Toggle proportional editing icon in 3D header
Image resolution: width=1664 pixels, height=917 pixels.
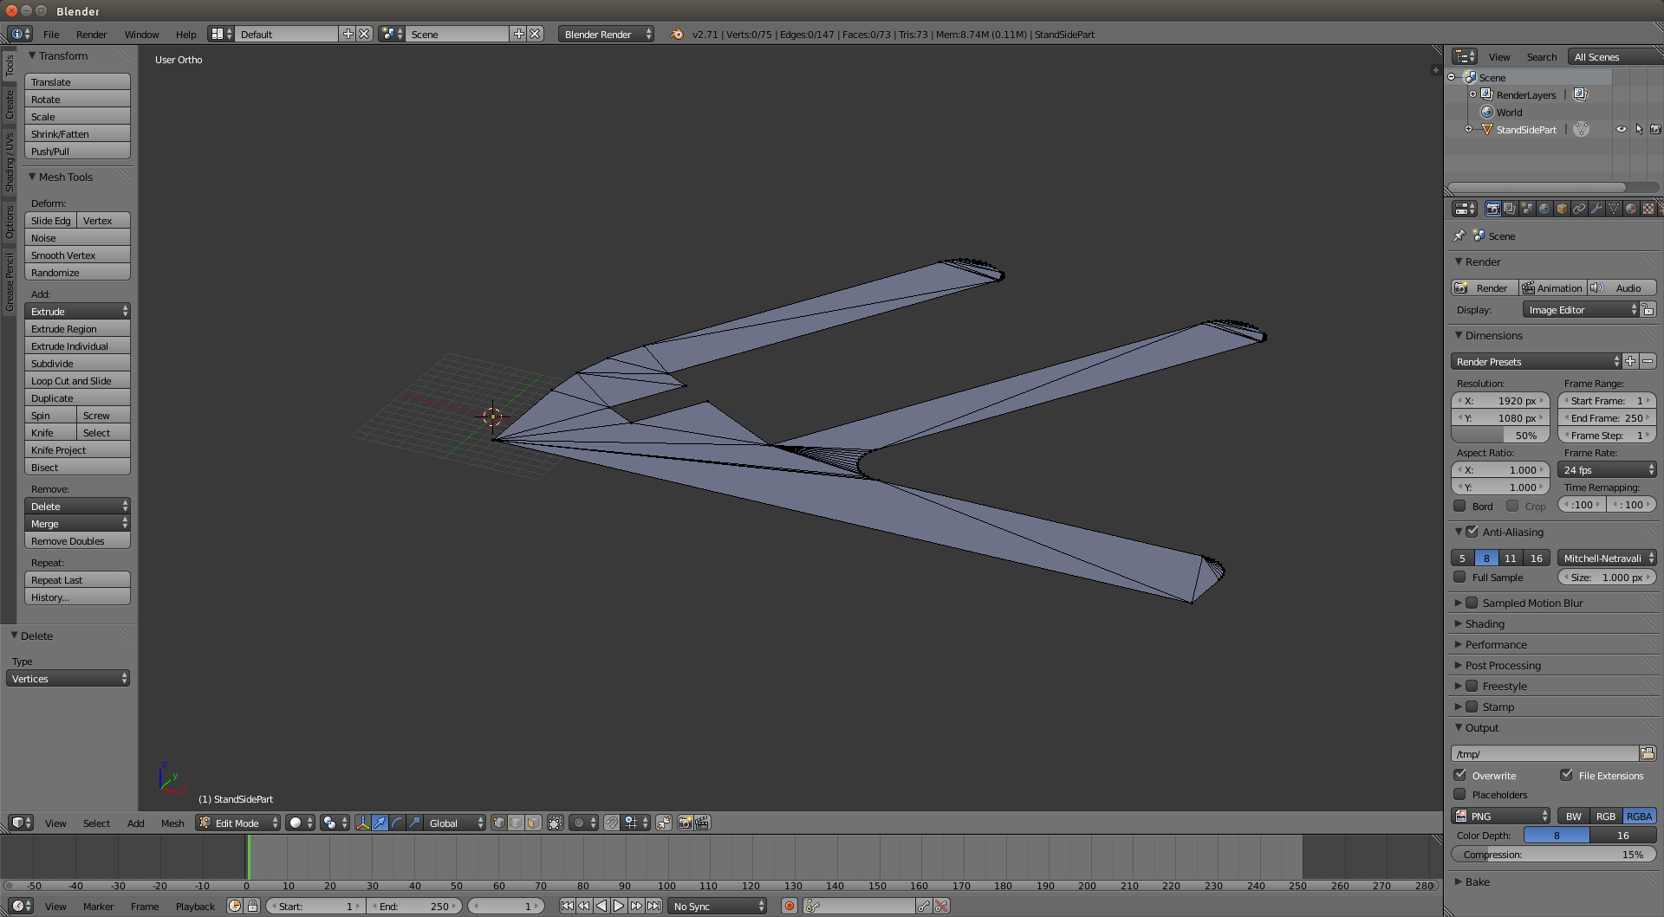[579, 823]
